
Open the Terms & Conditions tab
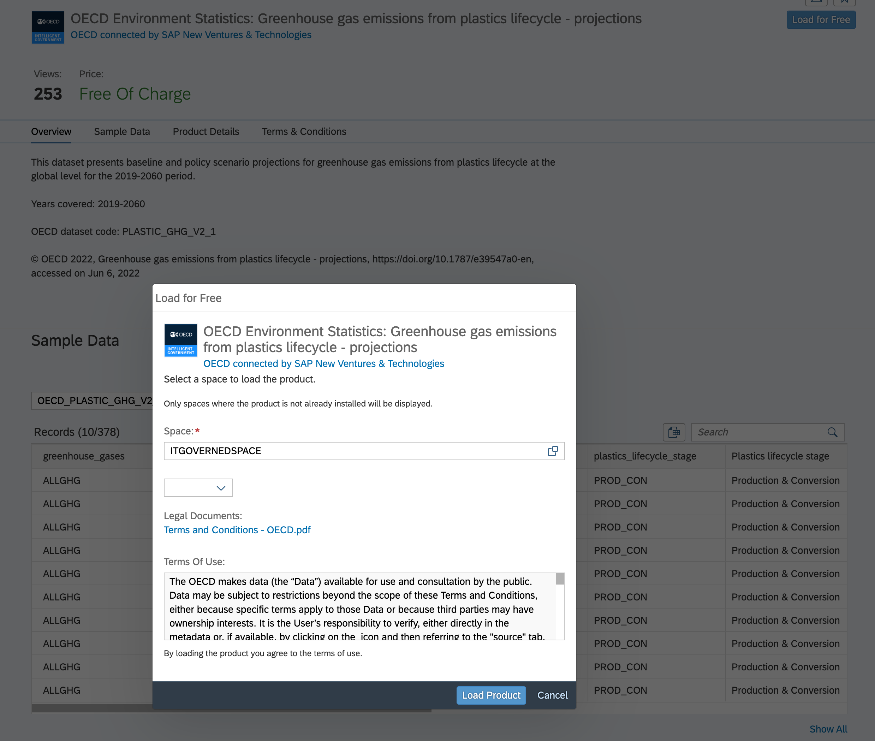click(304, 131)
